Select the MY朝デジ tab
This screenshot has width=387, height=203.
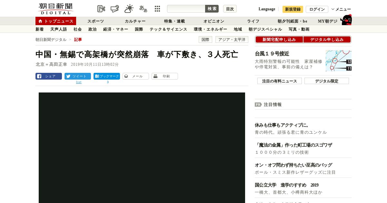[x=328, y=21]
